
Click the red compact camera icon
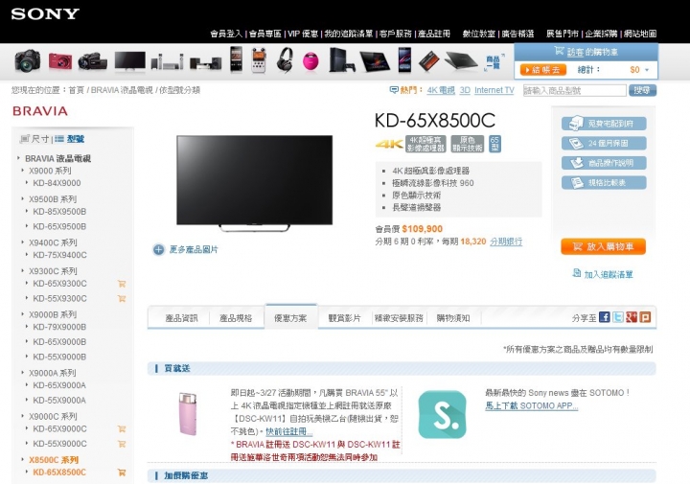[x=60, y=61]
